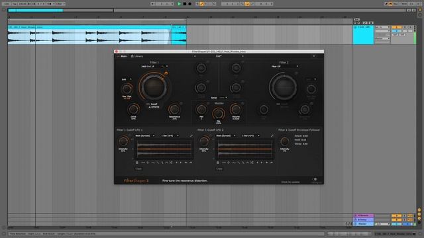424x238 pixels.
Task: Start playback with the green Play button
Action: pyautogui.click(x=179, y=4)
